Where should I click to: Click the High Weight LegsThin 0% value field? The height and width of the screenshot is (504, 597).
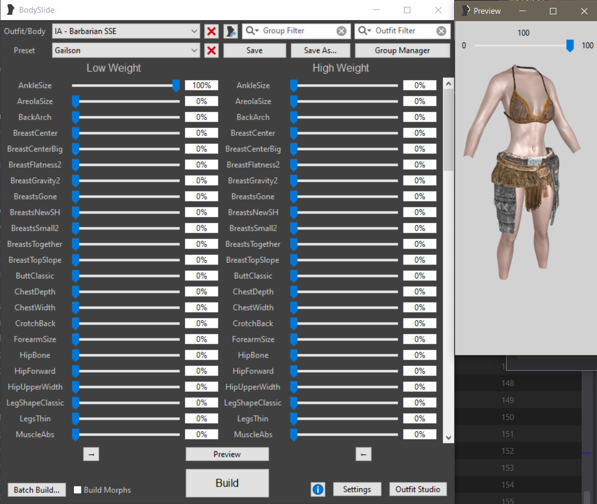(419, 418)
